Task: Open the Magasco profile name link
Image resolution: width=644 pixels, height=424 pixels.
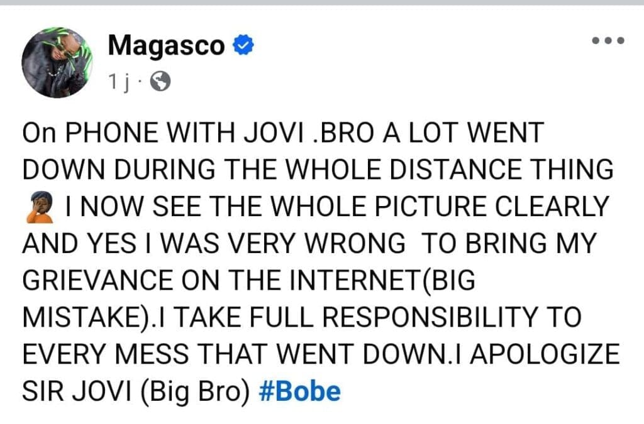Action: coord(167,45)
